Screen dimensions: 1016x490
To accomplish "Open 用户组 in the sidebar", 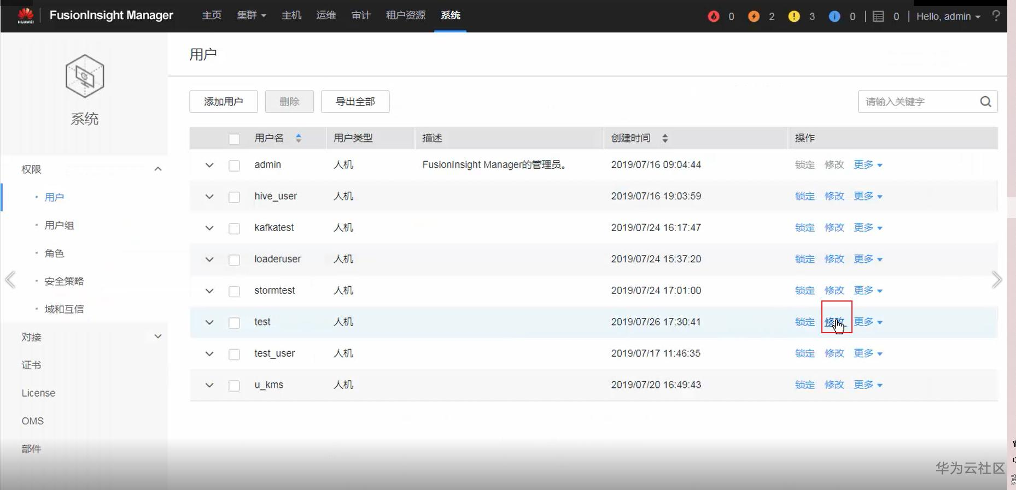I will (59, 225).
